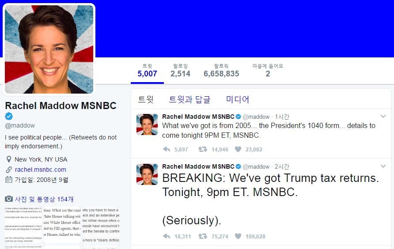Expand options chevron on the 1040 form tweet

click(x=383, y=117)
